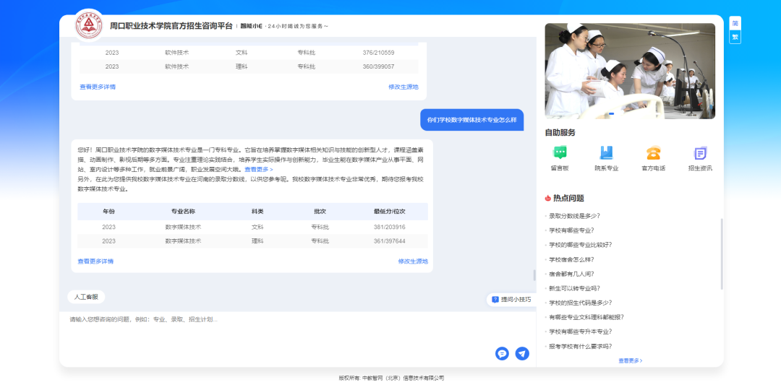
Task: Select question 学校的招生代码是多少?
Action: point(580,303)
